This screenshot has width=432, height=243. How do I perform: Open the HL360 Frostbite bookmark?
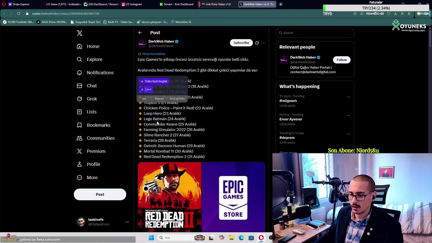tap(18, 22)
